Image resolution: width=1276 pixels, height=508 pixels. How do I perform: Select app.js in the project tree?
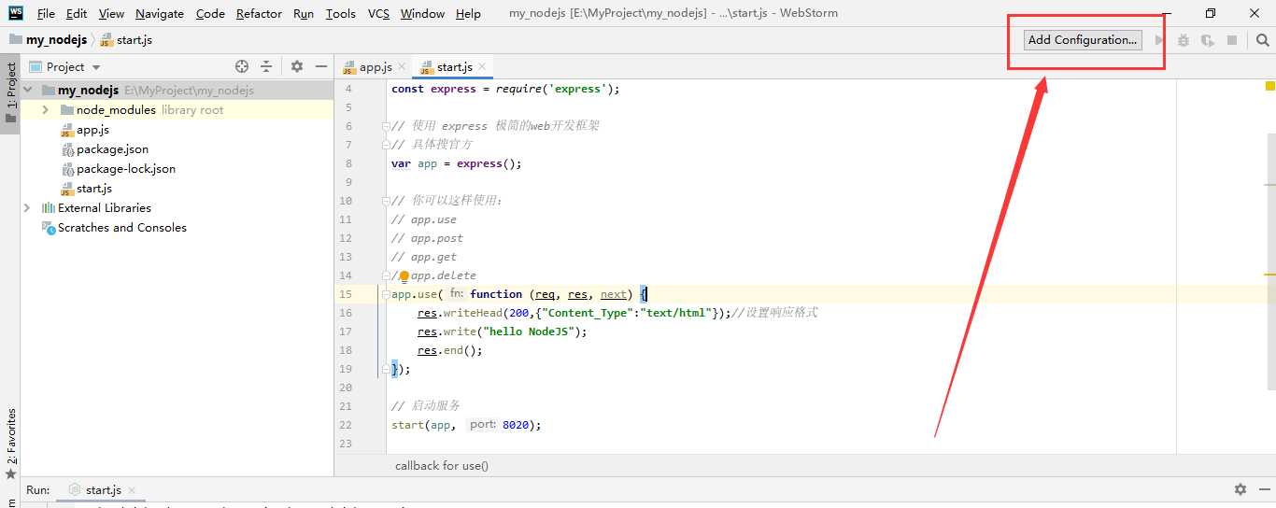point(92,129)
